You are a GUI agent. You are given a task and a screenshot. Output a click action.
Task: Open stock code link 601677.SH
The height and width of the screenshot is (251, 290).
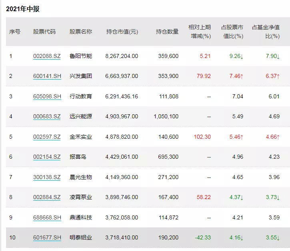click(x=47, y=237)
